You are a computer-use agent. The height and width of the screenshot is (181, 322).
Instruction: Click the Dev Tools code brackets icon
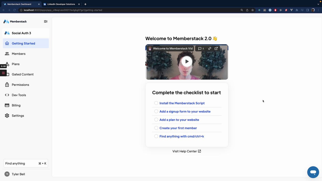pyautogui.click(x=7, y=95)
